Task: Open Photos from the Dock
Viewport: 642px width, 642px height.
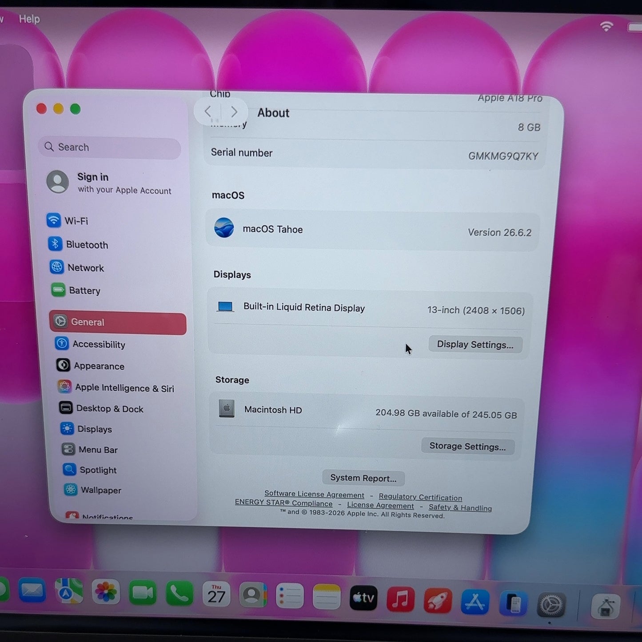Action: tap(106, 593)
